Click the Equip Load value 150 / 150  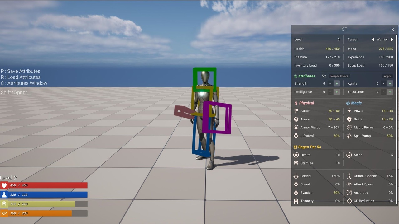tap(386, 66)
